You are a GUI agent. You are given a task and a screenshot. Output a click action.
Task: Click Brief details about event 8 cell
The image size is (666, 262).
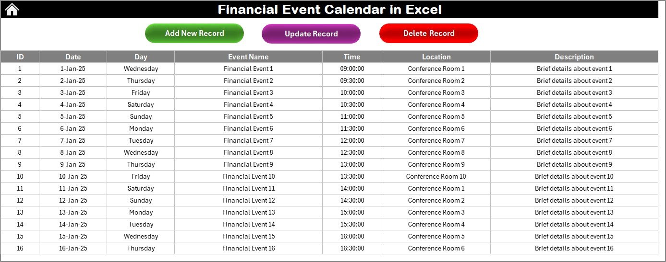574,152
